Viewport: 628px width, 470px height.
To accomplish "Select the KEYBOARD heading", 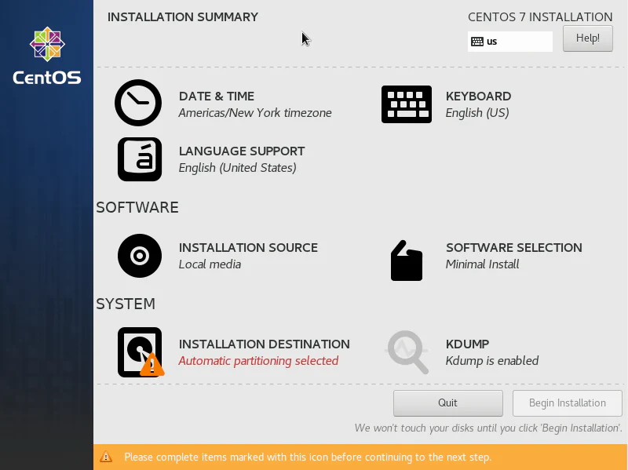I will click(x=478, y=97).
